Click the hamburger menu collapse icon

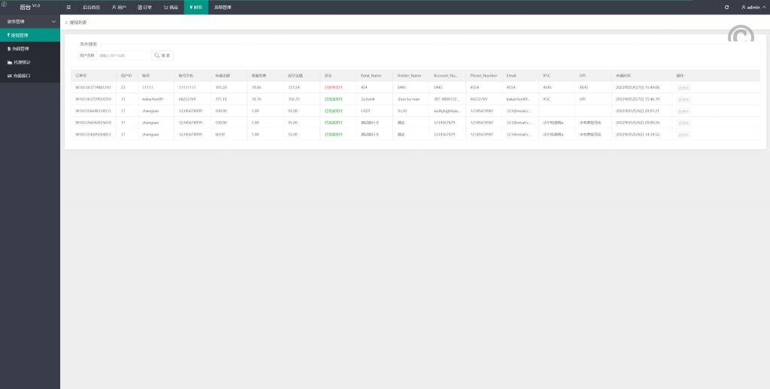[68, 7]
